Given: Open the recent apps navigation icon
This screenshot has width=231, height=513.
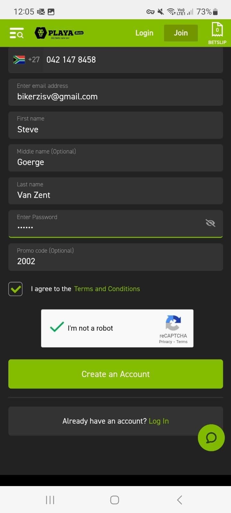Looking at the screenshot, I should pyautogui.click(x=50, y=500).
